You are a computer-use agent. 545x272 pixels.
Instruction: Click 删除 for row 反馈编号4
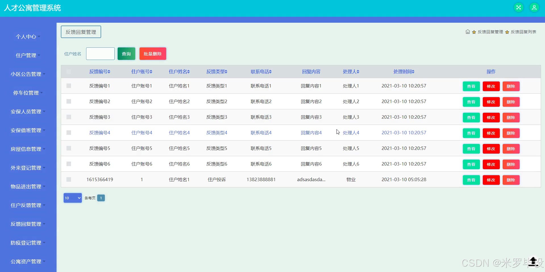tap(511, 133)
